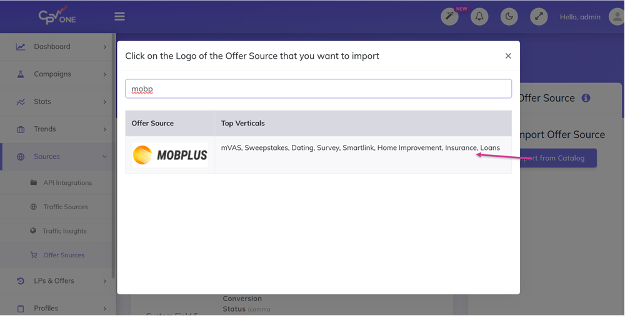The width and height of the screenshot is (625, 316).
Task: Expand the Stats menu chevron
Action: click(x=105, y=102)
